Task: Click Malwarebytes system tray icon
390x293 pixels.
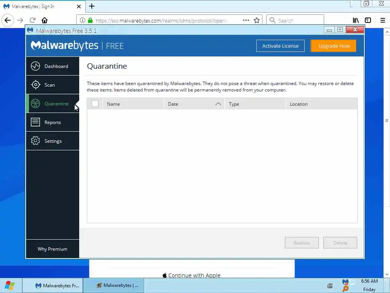Action: (345, 282)
